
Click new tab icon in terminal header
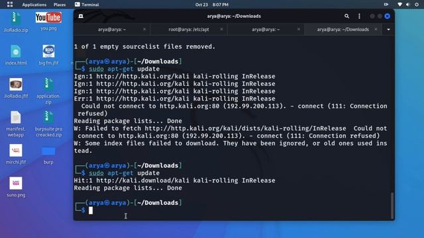point(81,16)
